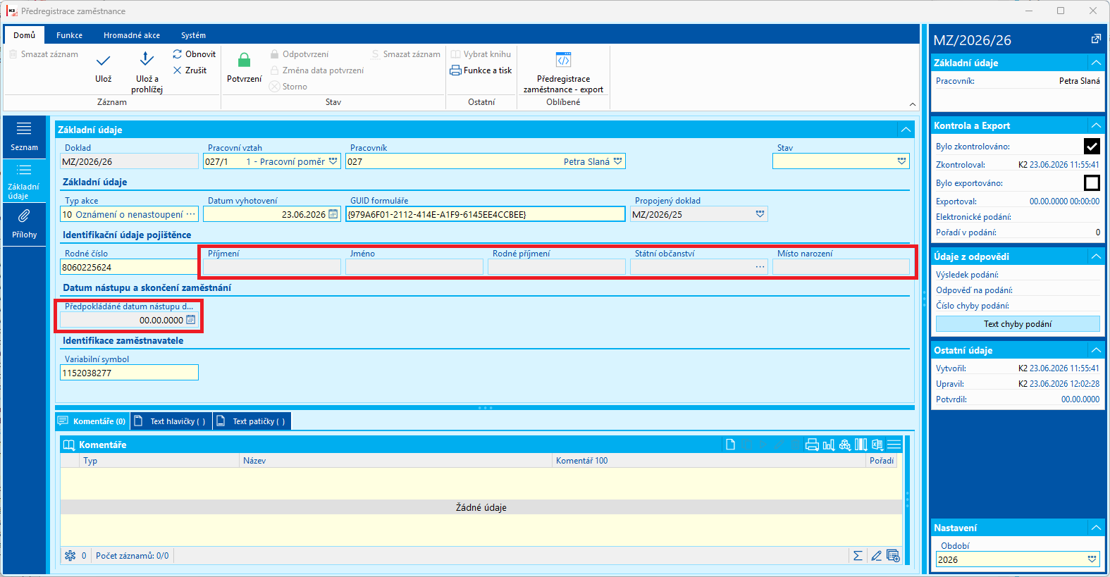The height and width of the screenshot is (577, 1110).
Task: Pop out the MZ/2026/26 preview panel
Action: (1096, 39)
